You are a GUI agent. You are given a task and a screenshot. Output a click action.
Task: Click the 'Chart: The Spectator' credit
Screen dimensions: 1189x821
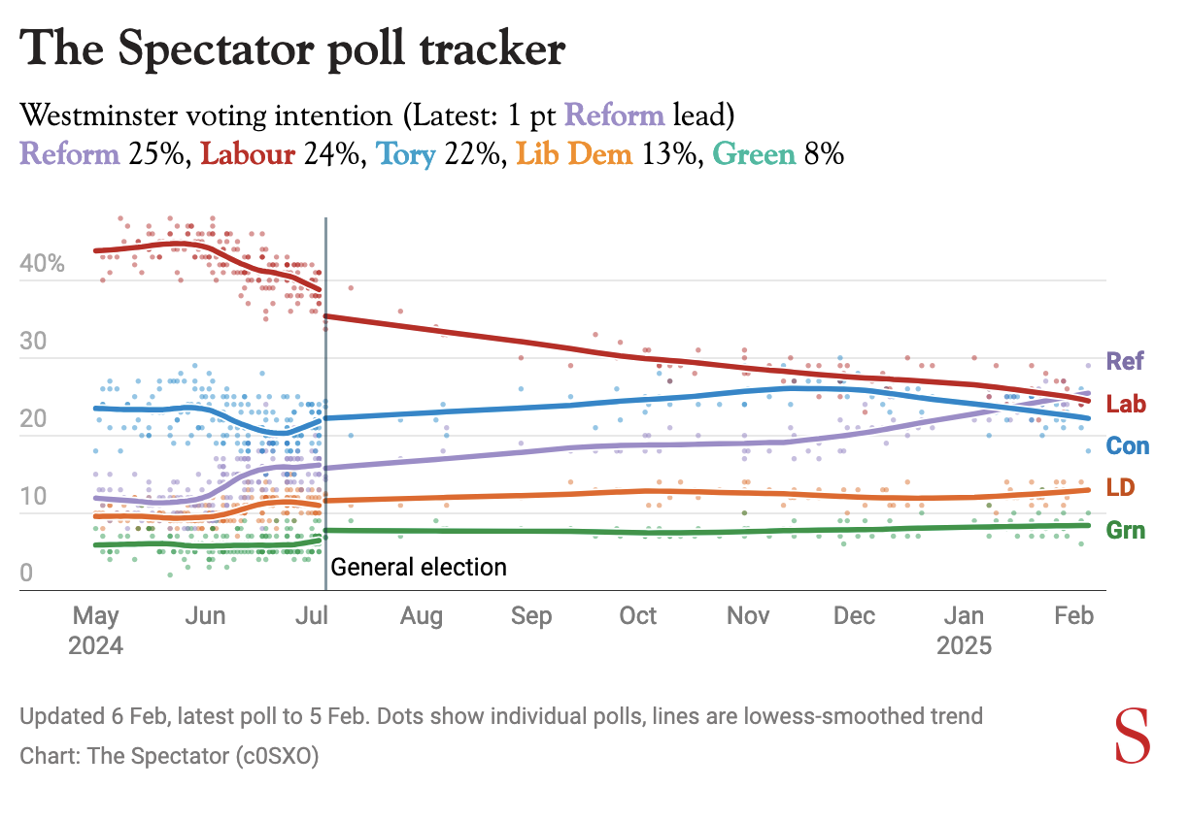point(169,755)
